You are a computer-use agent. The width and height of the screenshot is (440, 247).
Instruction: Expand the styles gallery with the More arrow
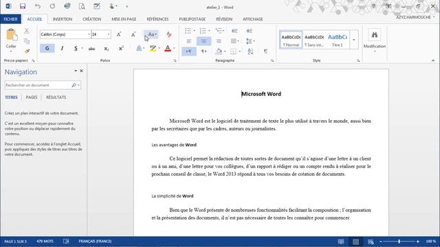pos(354,40)
